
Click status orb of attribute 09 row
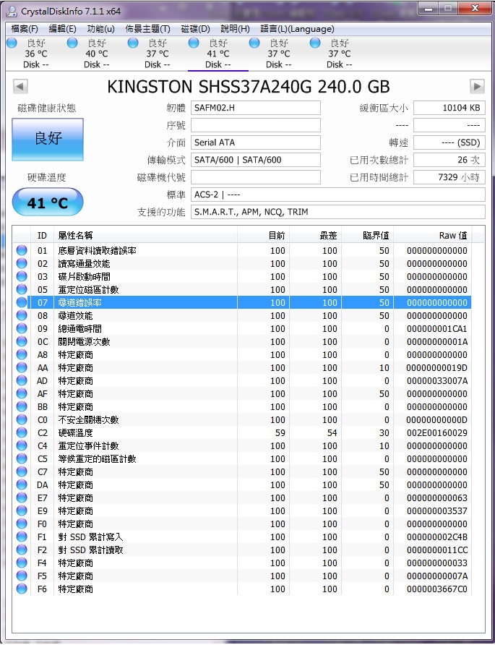(22, 328)
